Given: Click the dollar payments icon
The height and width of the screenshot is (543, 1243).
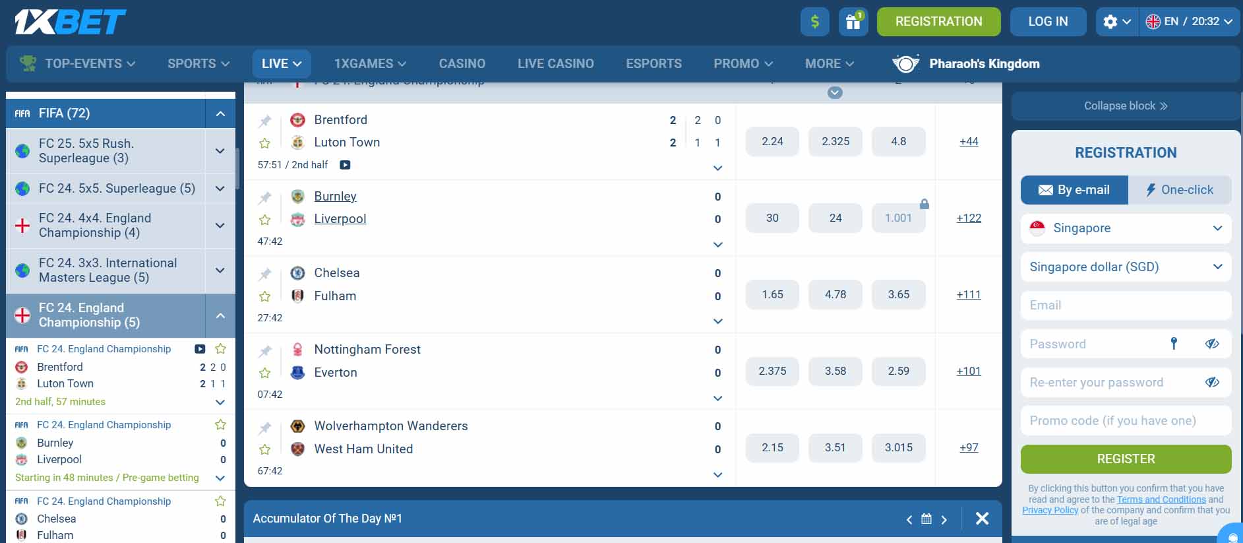Looking at the screenshot, I should pos(815,22).
